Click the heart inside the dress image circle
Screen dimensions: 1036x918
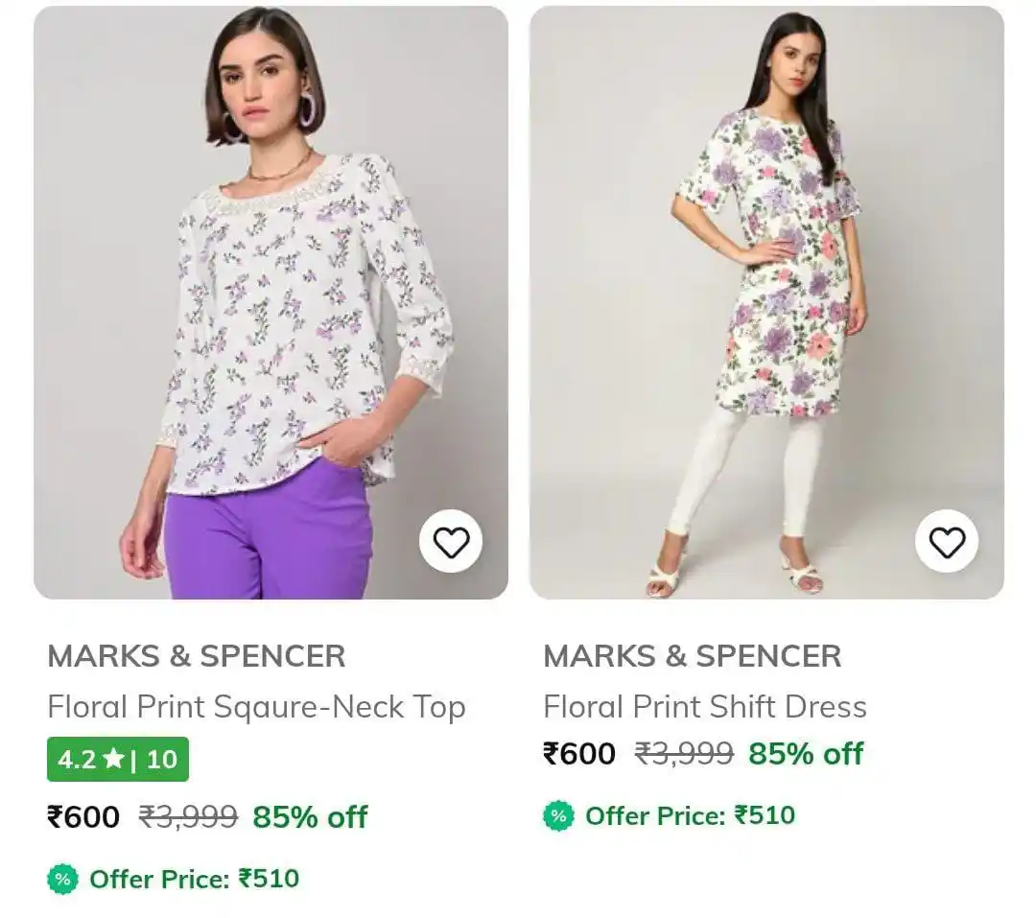[947, 541]
